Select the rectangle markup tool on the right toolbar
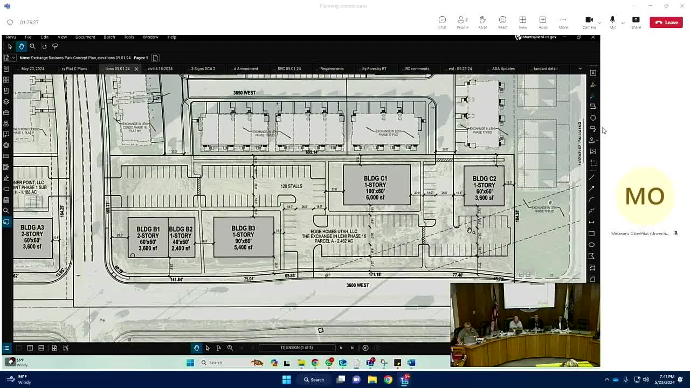 coord(591,233)
